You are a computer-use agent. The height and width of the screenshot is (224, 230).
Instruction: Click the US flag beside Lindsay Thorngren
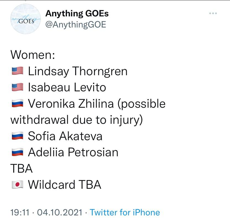coord(17,72)
